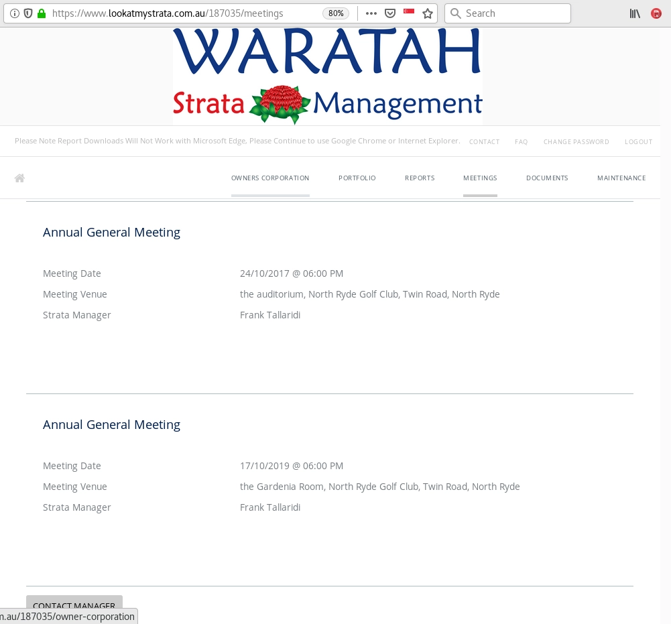Click the red flag extension icon
This screenshot has width=671, height=624.
click(x=409, y=11)
